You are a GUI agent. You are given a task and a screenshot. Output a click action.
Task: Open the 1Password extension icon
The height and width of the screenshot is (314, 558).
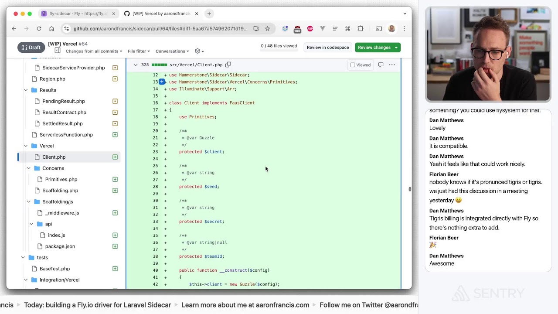click(285, 28)
